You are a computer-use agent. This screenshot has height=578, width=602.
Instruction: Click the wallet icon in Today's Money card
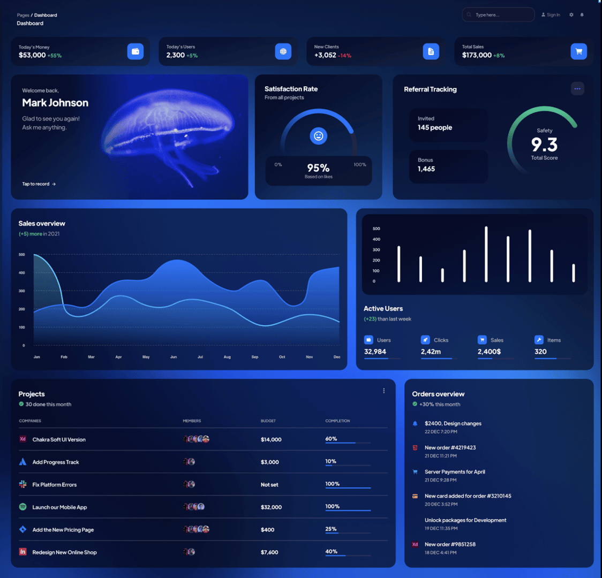[x=136, y=51]
